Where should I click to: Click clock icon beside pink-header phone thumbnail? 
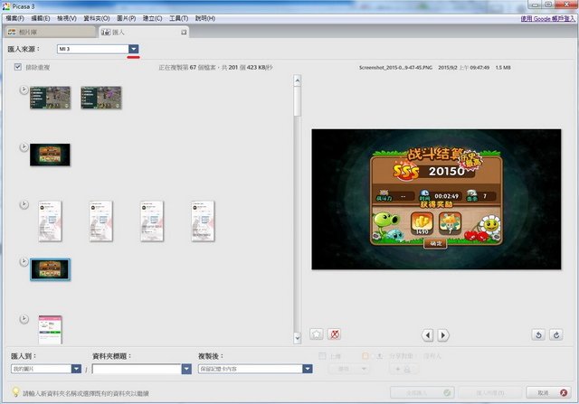(24, 319)
